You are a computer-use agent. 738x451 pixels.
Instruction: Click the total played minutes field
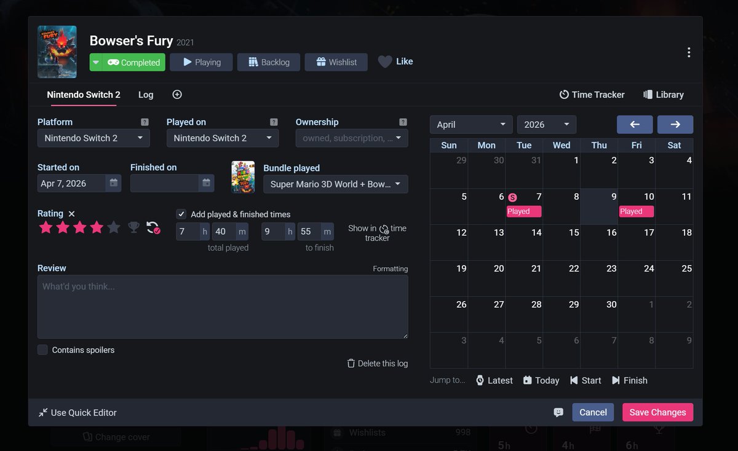pos(224,232)
